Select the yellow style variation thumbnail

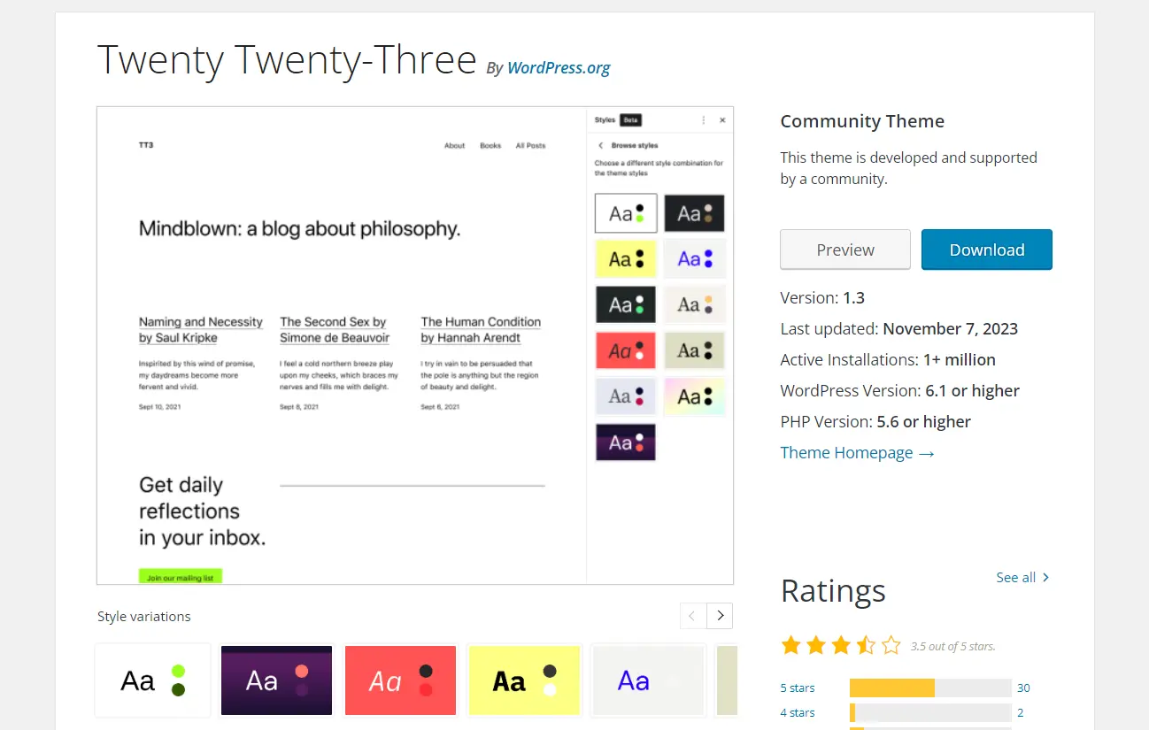coord(524,680)
